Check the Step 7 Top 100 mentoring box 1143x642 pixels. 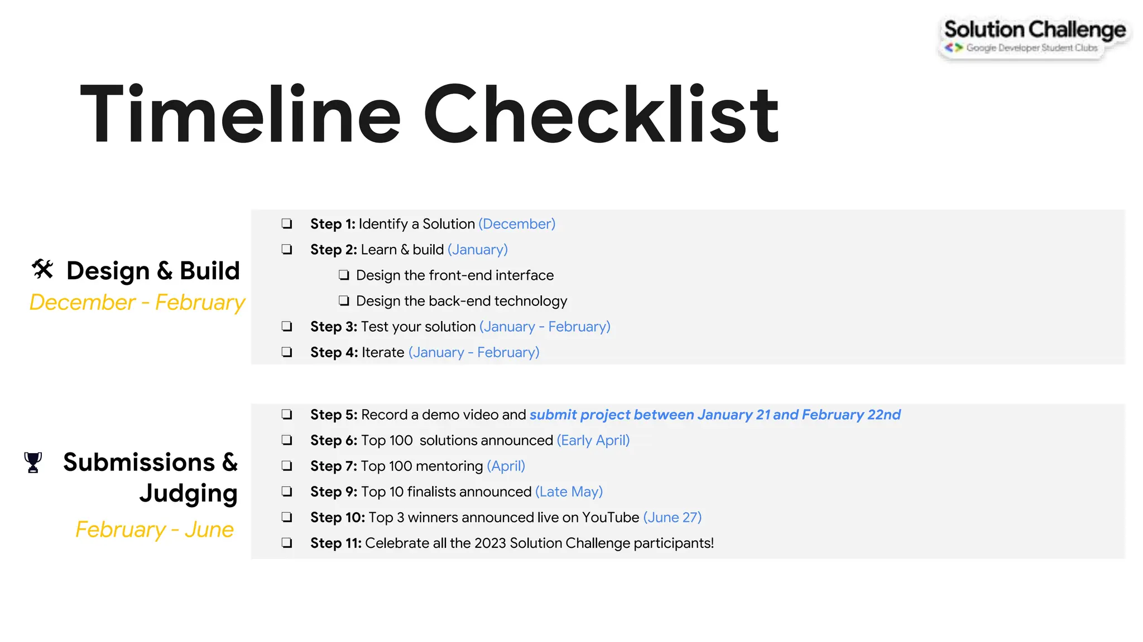[287, 466]
